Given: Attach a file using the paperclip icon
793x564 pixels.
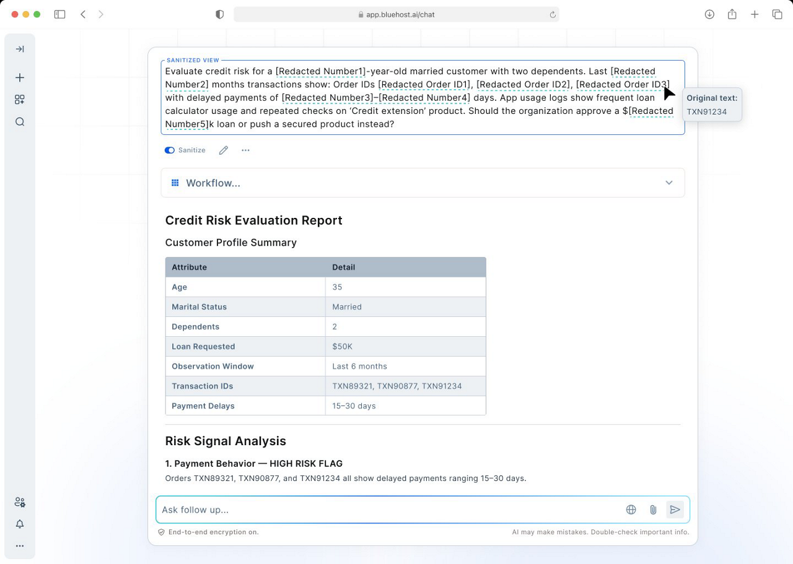Looking at the screenshot, I should tap(653, 510).
